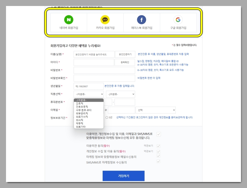Open 약관보기 link for 이용약관 동의
This screenshot has width=247, height=188.
(x=148, y=146)
